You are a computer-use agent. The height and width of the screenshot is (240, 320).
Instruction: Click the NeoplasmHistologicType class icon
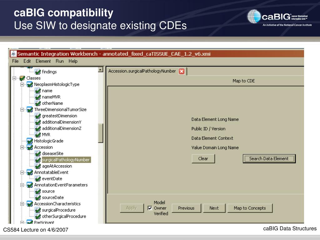[30, 84]
